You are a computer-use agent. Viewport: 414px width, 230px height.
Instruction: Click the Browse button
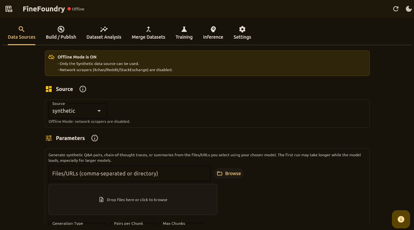(x=229, y=173)
